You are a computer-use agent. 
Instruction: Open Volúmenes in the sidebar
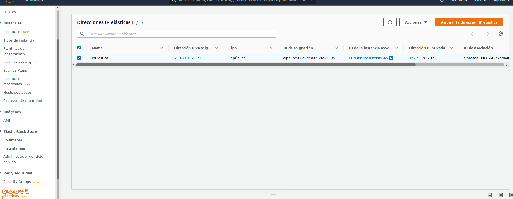tap(13, 140)
